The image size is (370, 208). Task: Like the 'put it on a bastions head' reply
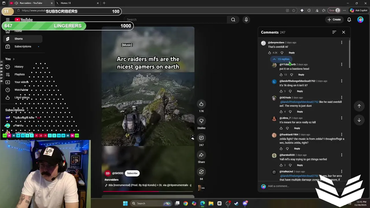point(281,75)
